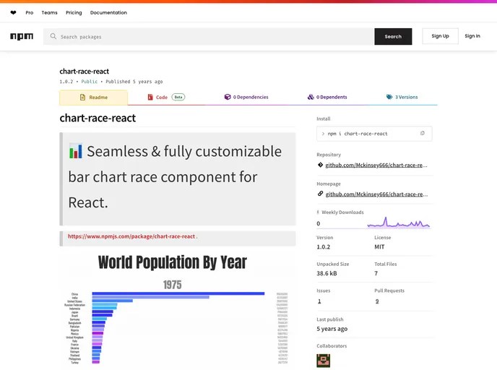The image size is (497, 370).
Task: Click the weekly downloads arrow icon
Action: pos(318,212)
